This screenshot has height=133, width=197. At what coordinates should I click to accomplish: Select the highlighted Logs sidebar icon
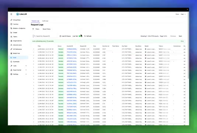click(x=11, y=58)
